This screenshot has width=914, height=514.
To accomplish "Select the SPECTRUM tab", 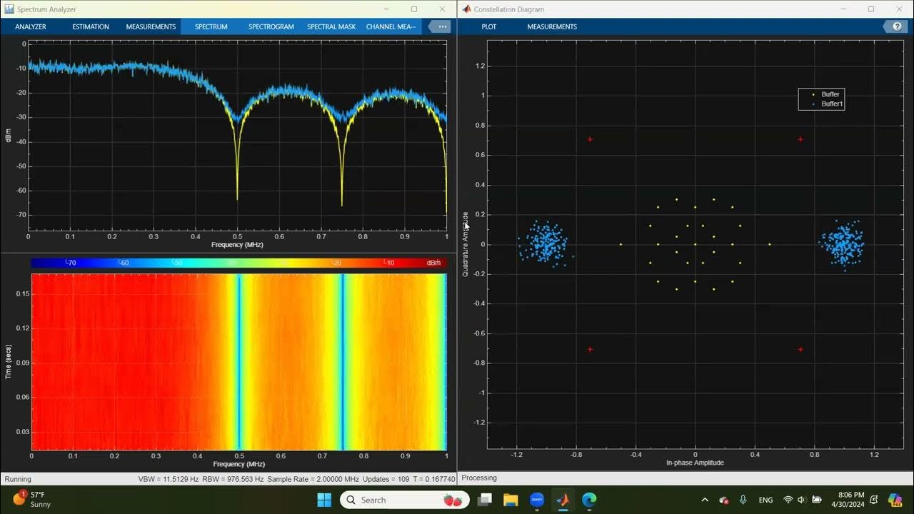I will 211,26.
